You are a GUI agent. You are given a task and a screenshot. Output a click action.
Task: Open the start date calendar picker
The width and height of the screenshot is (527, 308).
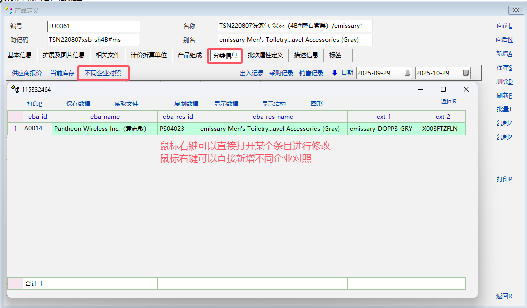[407, 73]
